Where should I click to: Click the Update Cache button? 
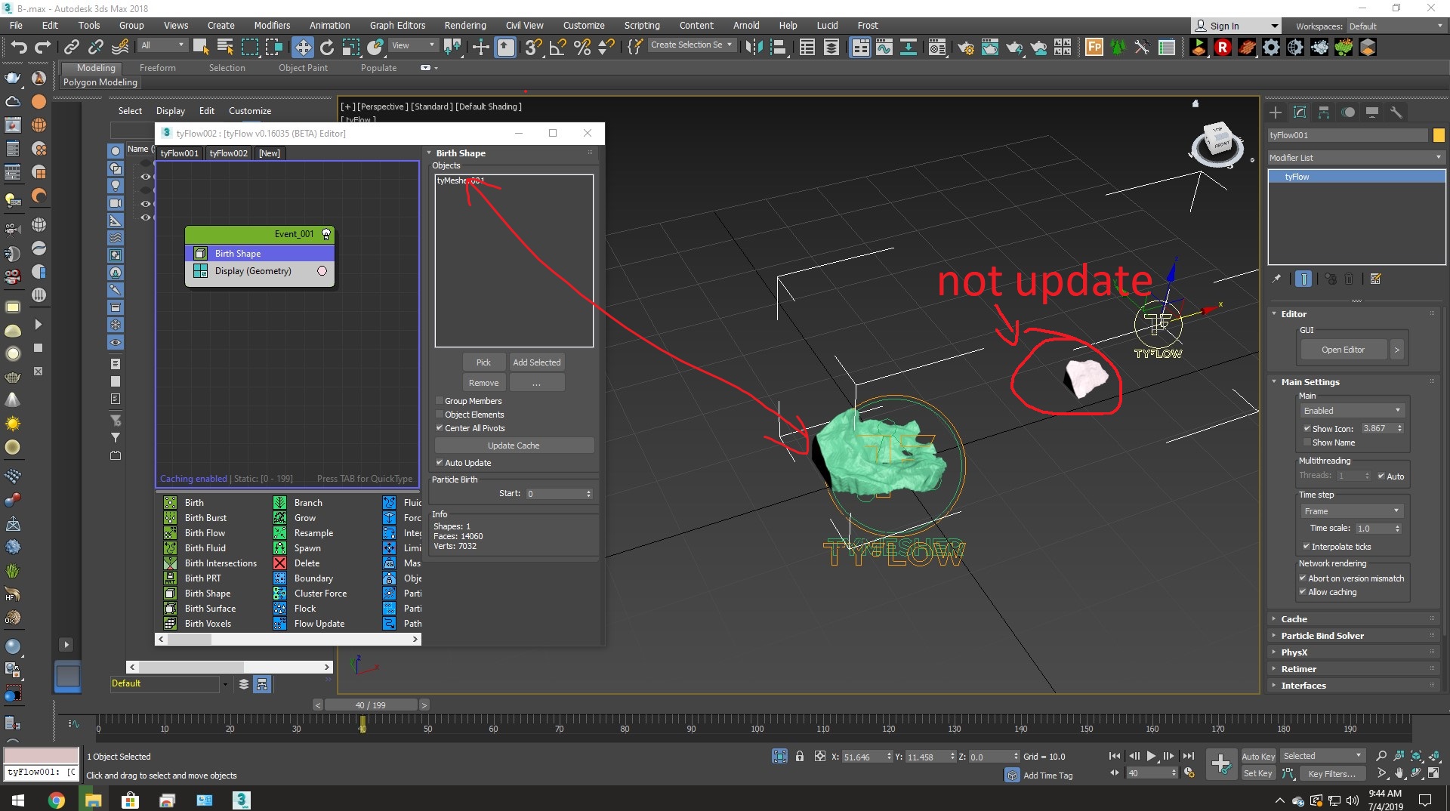tap(514, 446)
